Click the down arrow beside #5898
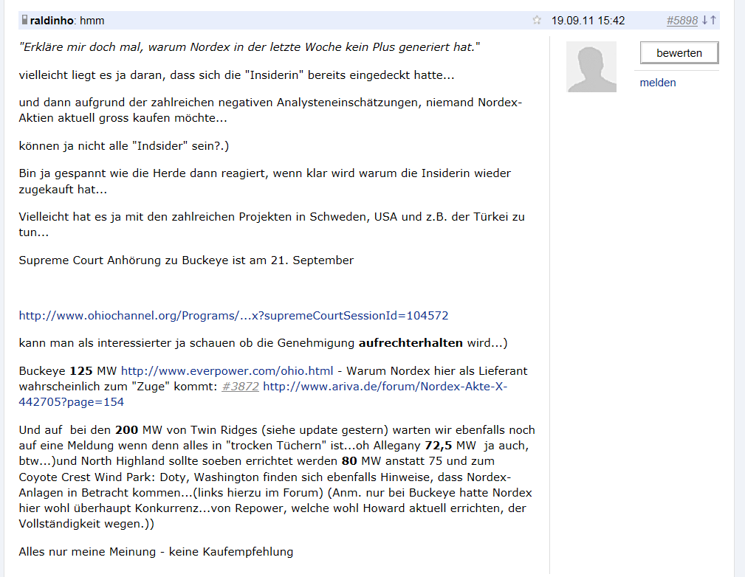This screenshot has height=577, width=745. point(705,20)
